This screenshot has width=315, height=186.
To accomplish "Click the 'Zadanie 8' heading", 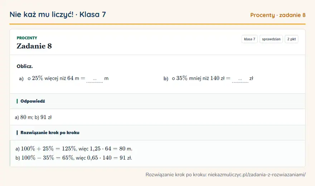I will [34, 46].
